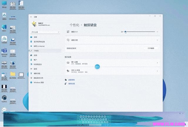
Task: Click the 打开键盘 button
Action: 151,48
